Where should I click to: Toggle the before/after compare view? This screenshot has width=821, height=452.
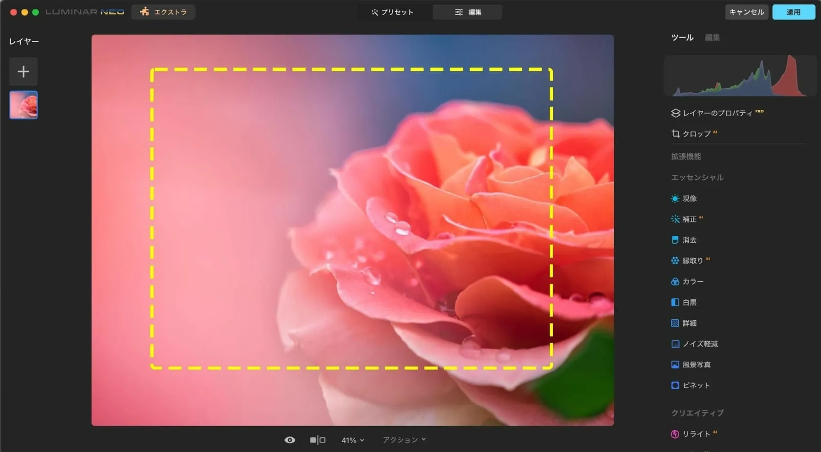pos(318,440)
